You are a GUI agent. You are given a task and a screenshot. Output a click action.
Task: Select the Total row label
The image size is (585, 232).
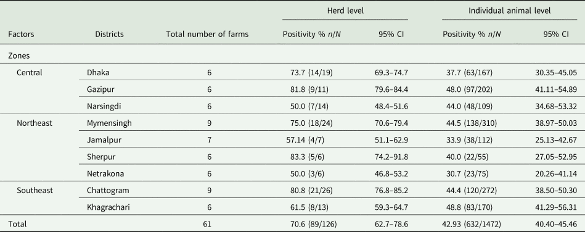17,224
